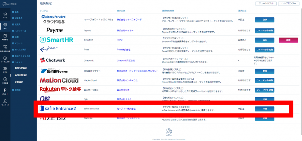Collapse the システム settings section
302x141 pixels.
pos(17,62)
